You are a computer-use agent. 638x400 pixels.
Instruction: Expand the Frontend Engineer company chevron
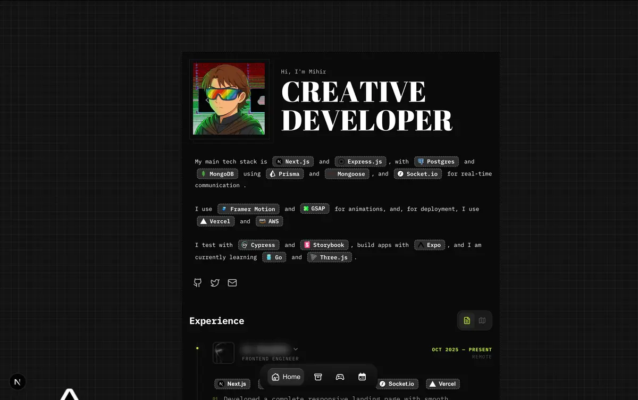[296, 349]
